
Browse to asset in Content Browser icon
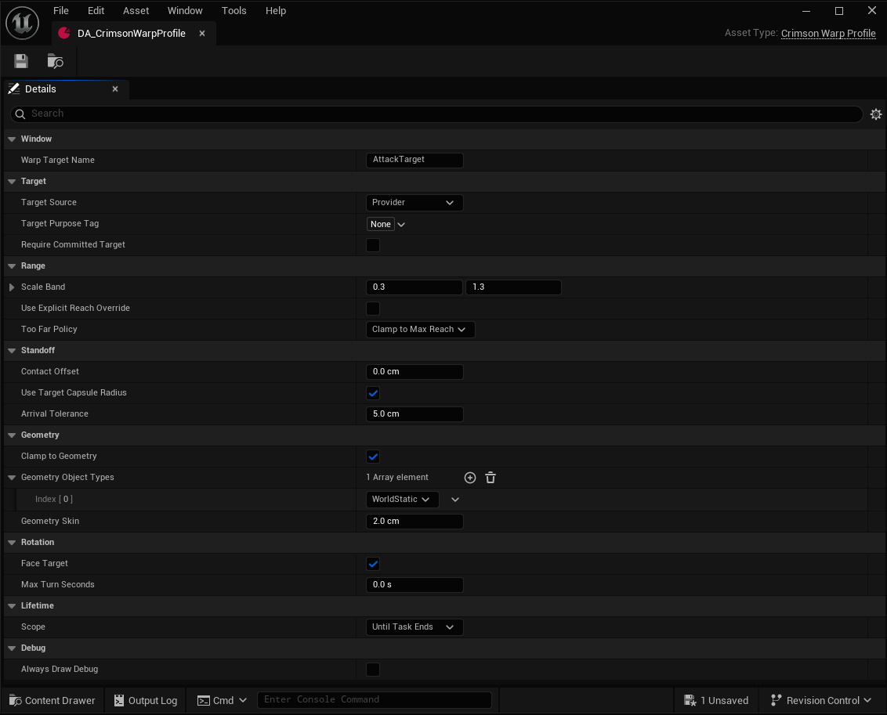(x=55, y=61)
